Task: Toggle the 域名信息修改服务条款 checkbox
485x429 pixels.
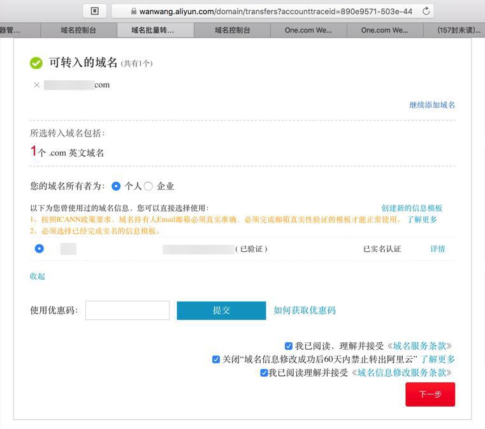Action: pyautogui.click(x=264, y=373)
